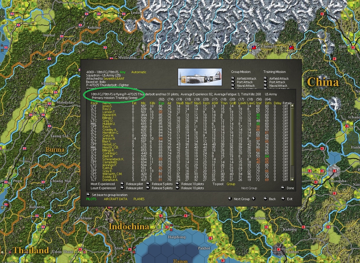The image size is (360, 263).
Task: Sort pilots by Rank column header
Action: 94,103
